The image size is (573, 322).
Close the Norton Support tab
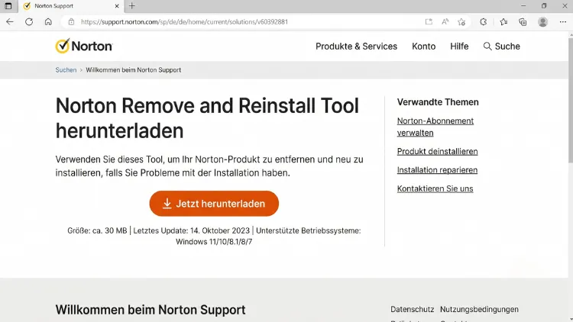(117, 6)
